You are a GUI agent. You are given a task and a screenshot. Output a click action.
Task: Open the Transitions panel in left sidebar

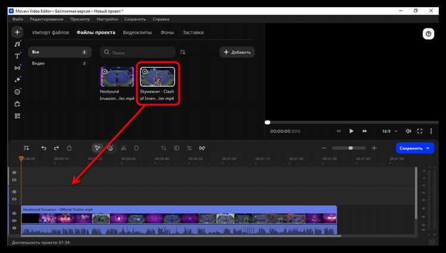[x=17, y=68]
